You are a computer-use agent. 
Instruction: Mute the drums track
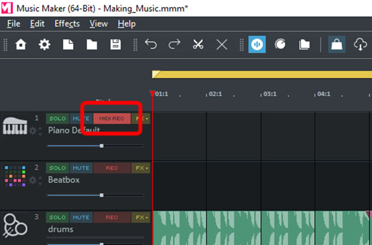pos(81,217)
